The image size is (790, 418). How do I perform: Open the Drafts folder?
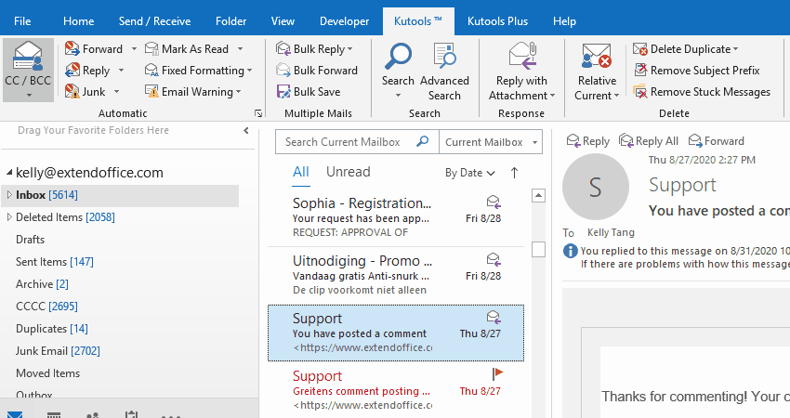31,240
